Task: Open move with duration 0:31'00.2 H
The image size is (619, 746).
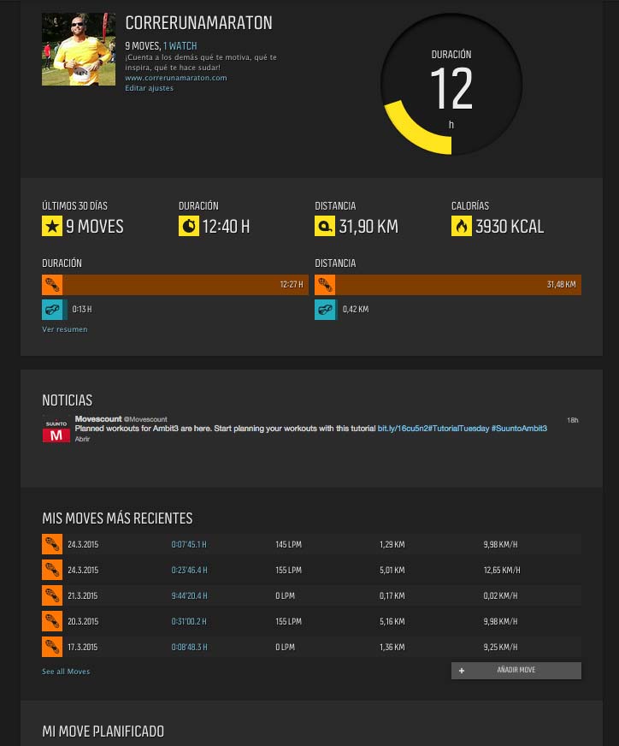Action: 189,621
